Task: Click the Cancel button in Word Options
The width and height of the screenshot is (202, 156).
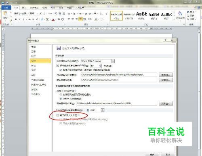Action: coord(168,154)
